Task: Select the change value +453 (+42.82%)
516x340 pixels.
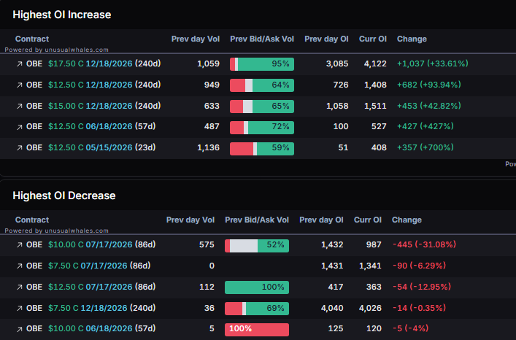Action: click(x=429, y=106)
